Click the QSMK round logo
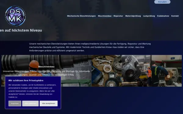183x114 pixels. point(16,16)
